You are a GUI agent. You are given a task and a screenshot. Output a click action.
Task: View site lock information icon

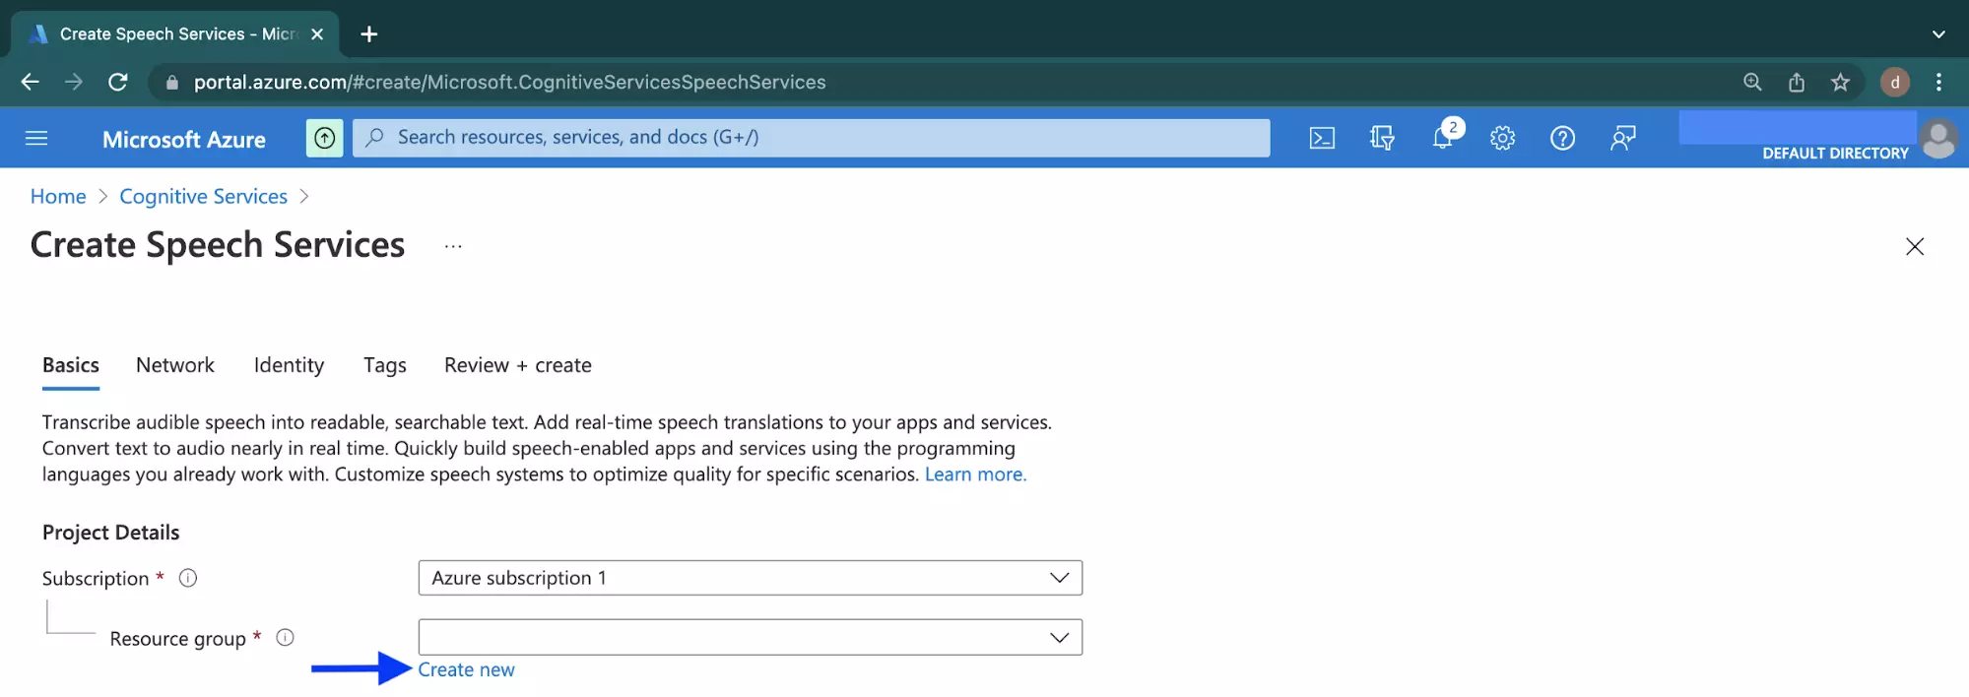pyautogui.click(x=172, y=83)
